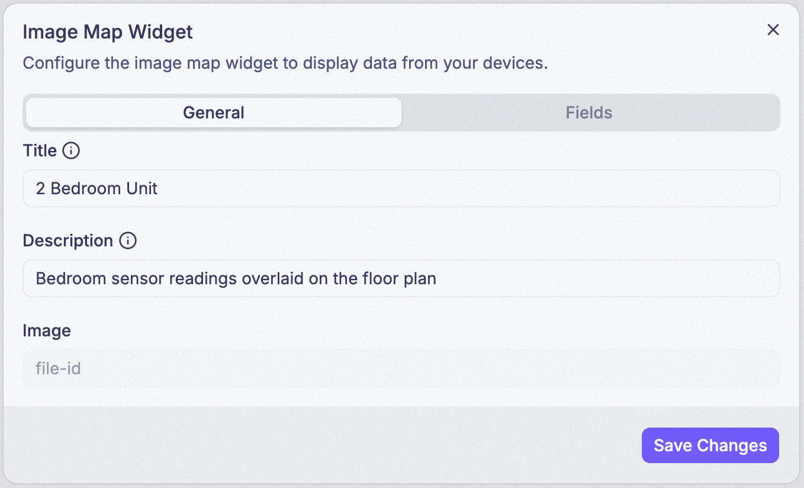This screenshot has height=488, width=804.
Task: Click the 'Image Map Widget' heading
Action: [x=108, y=32]
